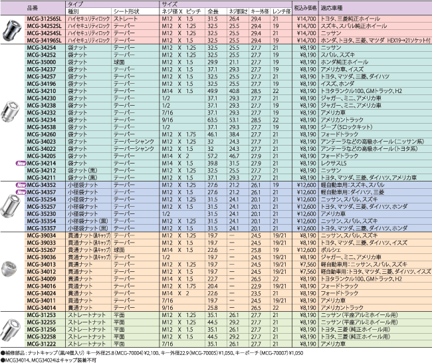This screenshot has height=363, width=432.
Task: Select the ホンダ純正ホイール vehicle cell
Action: [x=344, y=62]
